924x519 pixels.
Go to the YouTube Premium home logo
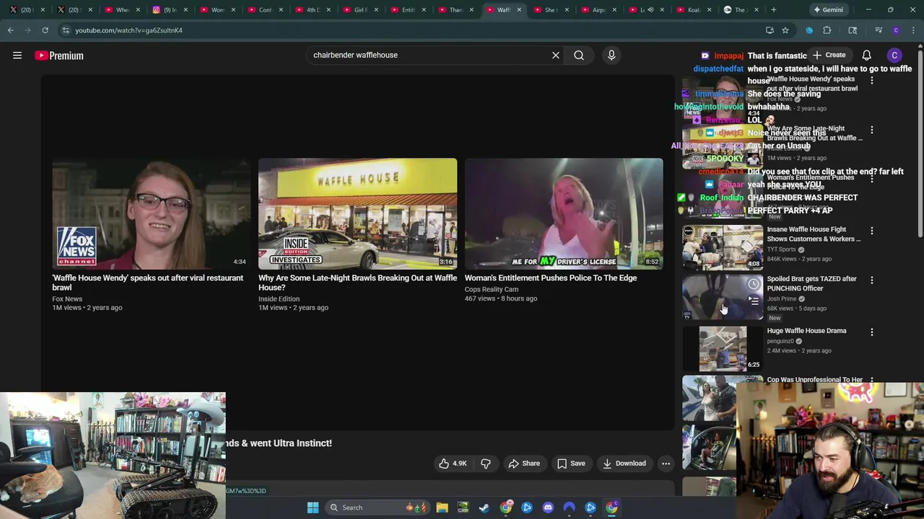point(59,56)
